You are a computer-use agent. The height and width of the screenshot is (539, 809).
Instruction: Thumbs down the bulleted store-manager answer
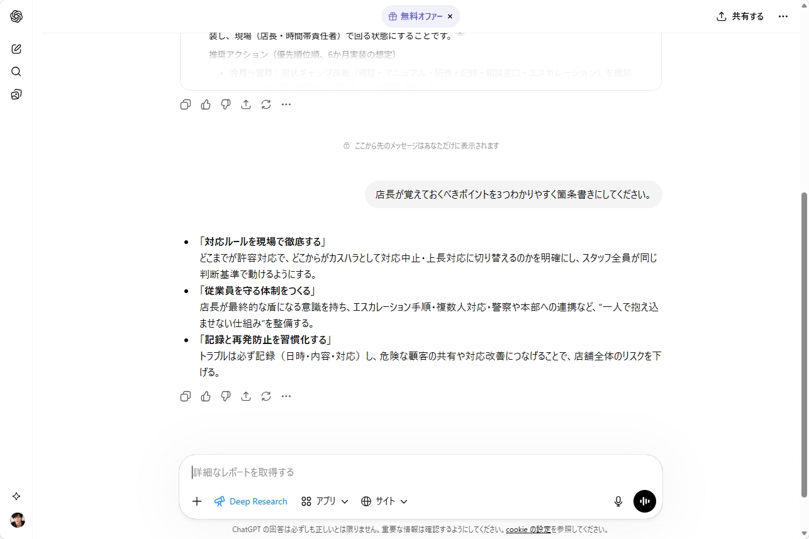[226, 396]
